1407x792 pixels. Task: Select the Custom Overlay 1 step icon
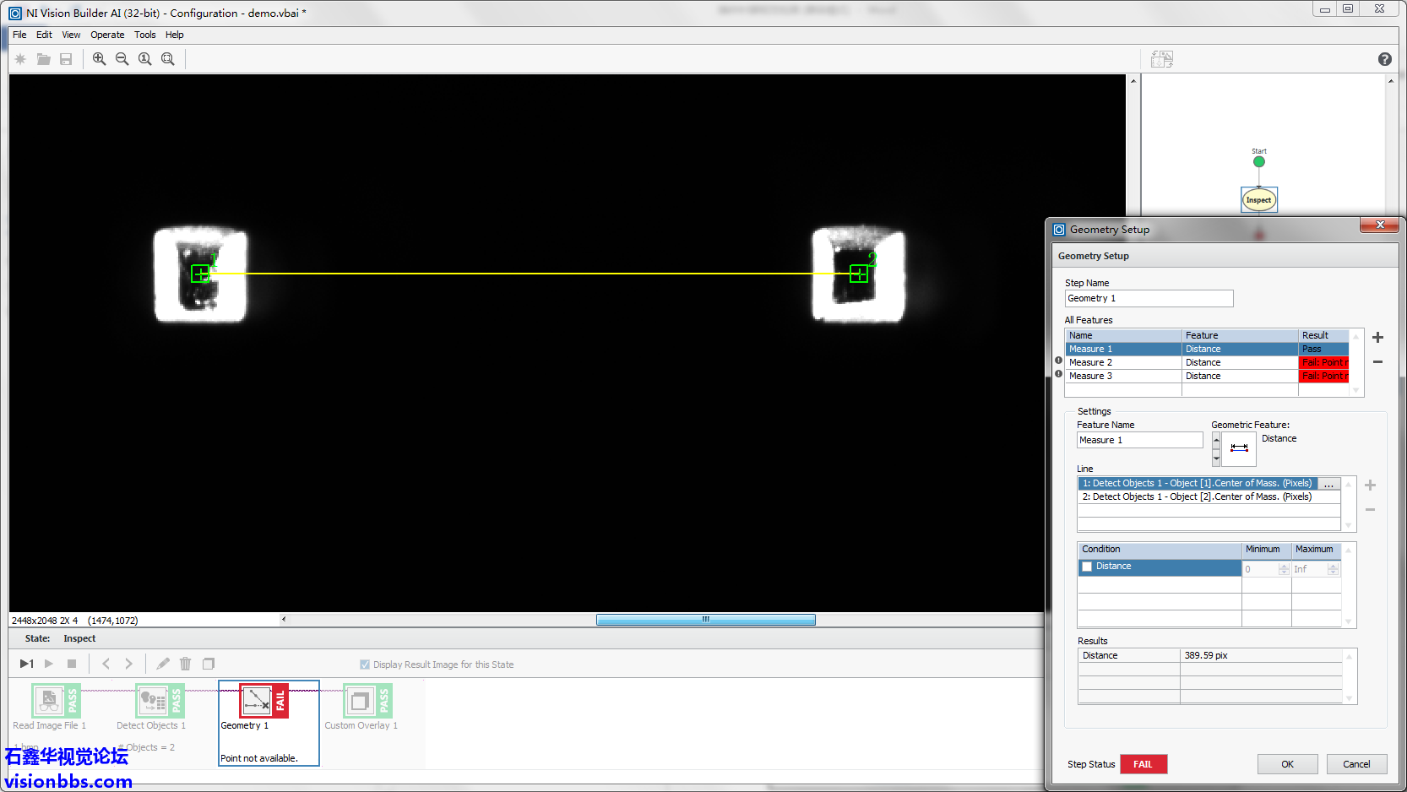[x=360, y=701]
